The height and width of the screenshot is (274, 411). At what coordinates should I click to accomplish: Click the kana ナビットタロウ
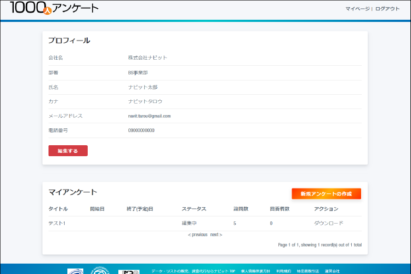pos(145,101)
